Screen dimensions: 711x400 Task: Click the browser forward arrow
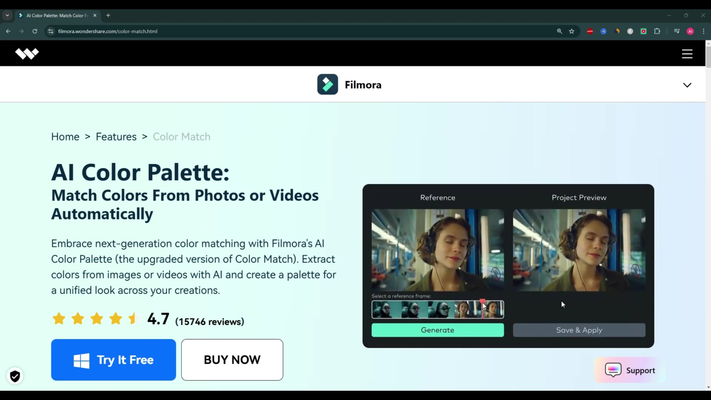tap(21, 31)
